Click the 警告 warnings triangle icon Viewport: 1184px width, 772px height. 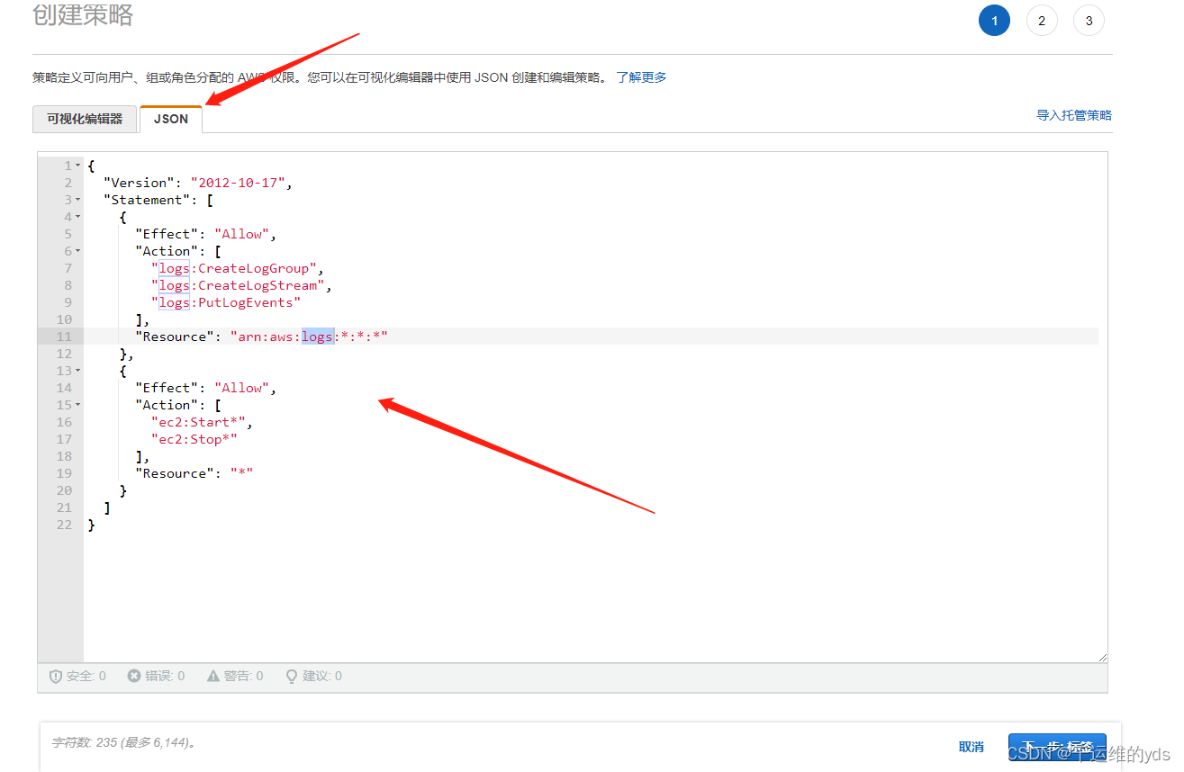point(213,676)
